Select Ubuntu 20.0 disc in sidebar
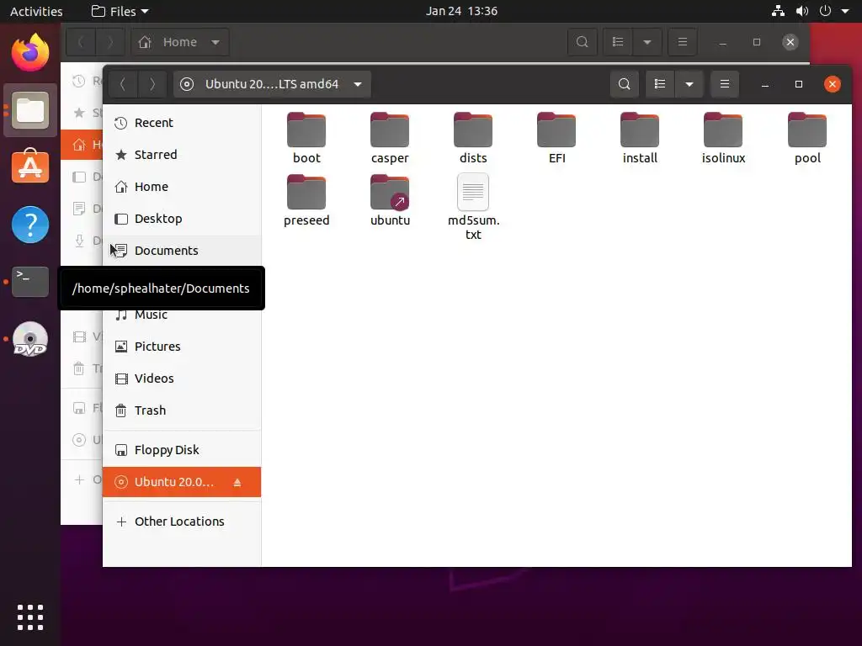Image resolution: width=862 pixels, height=646 pixels. [x=182, y=482]
